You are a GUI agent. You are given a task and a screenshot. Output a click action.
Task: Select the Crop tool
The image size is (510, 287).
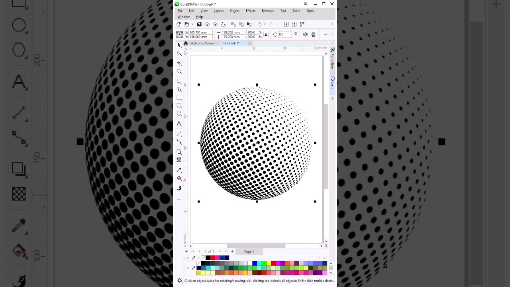(179, 63)
